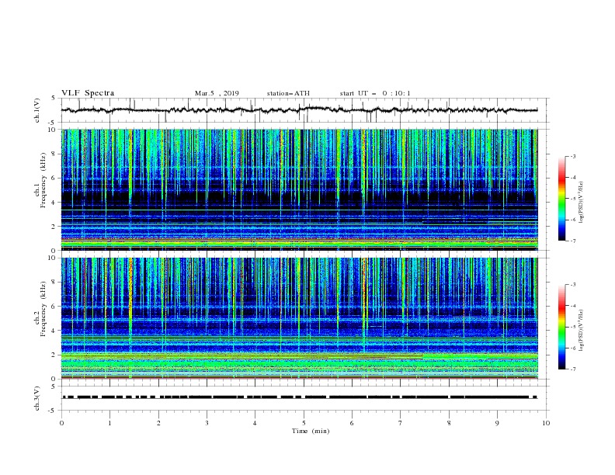Click the "station=ATH" header label
The image size is (615, 475).
(288, 93)
